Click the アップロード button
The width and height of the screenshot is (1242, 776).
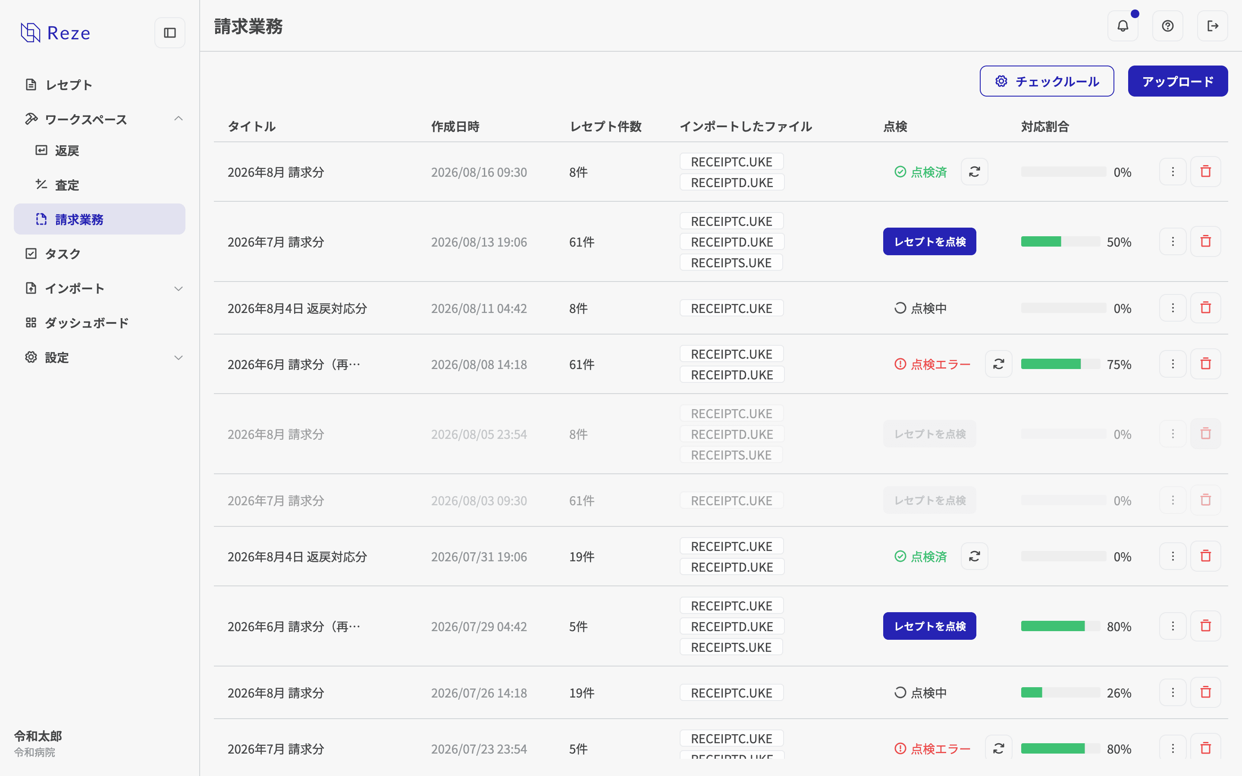click(1177, 81)
